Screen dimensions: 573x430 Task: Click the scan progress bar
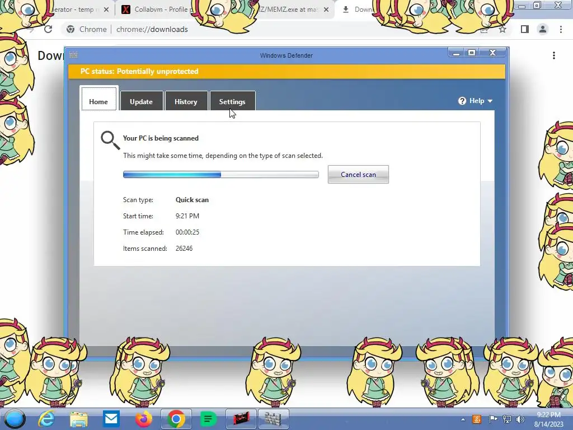(220, 175)
